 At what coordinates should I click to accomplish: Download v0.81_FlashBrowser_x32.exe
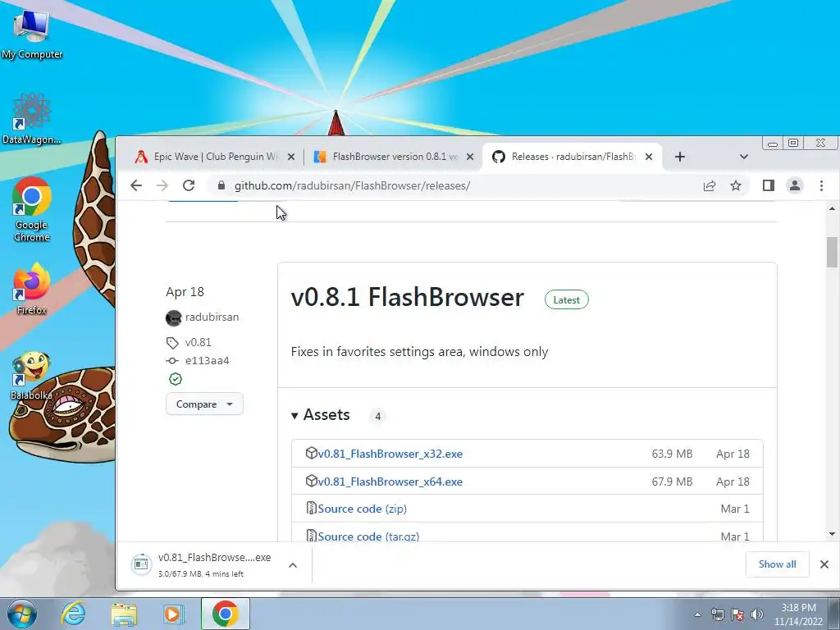tap(390, 454)
